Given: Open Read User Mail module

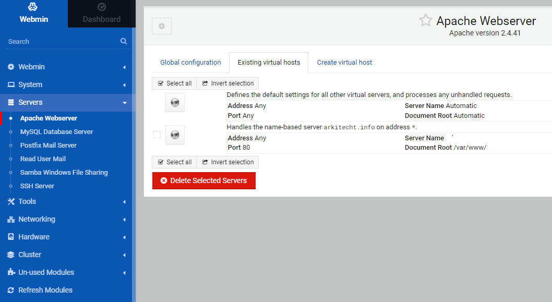Looking at the screenshot, I should click(43, 159).
